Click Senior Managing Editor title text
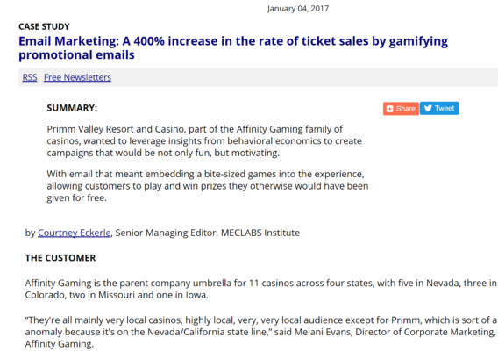This screenshot has height=359, width=498. [167, 233]
